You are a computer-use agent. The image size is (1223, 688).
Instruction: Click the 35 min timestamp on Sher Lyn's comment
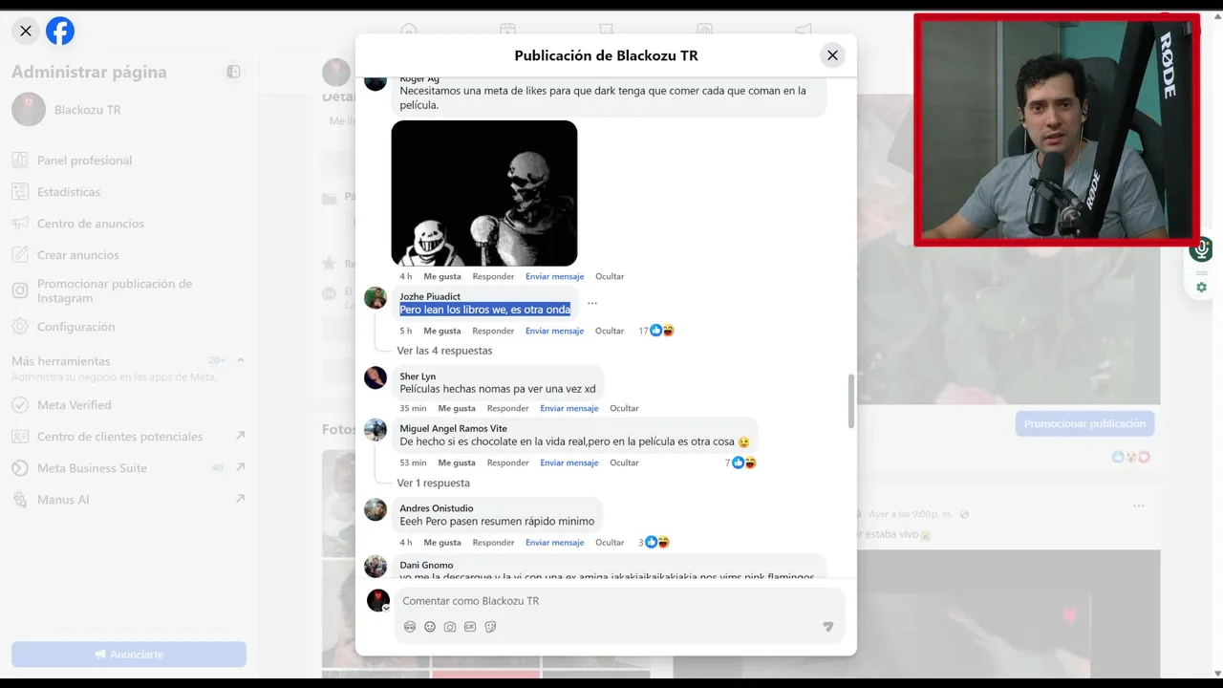click(x=413, y=408)
